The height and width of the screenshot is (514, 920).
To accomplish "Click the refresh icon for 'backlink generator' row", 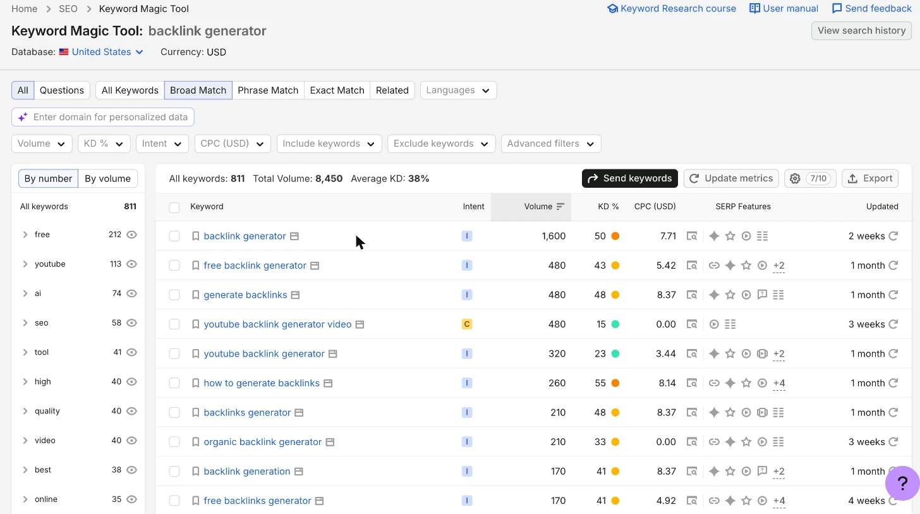I will [x=893, y=236].
